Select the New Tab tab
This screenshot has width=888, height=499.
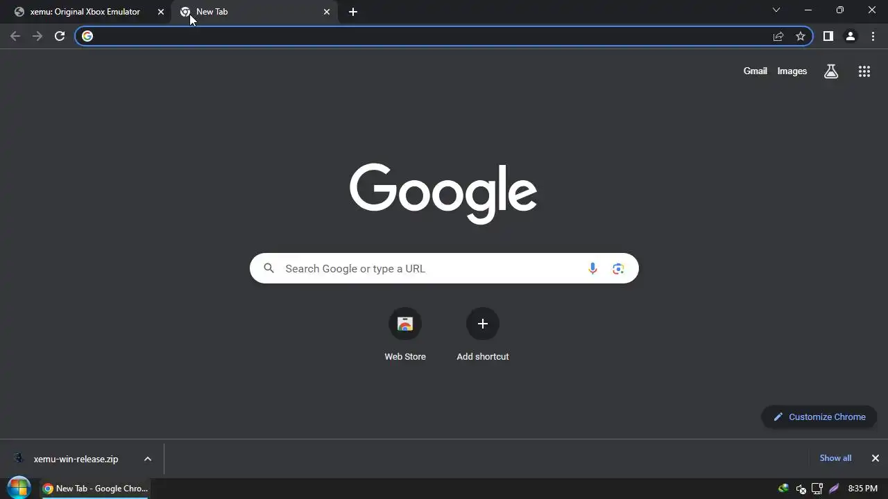tap(254, 12)
